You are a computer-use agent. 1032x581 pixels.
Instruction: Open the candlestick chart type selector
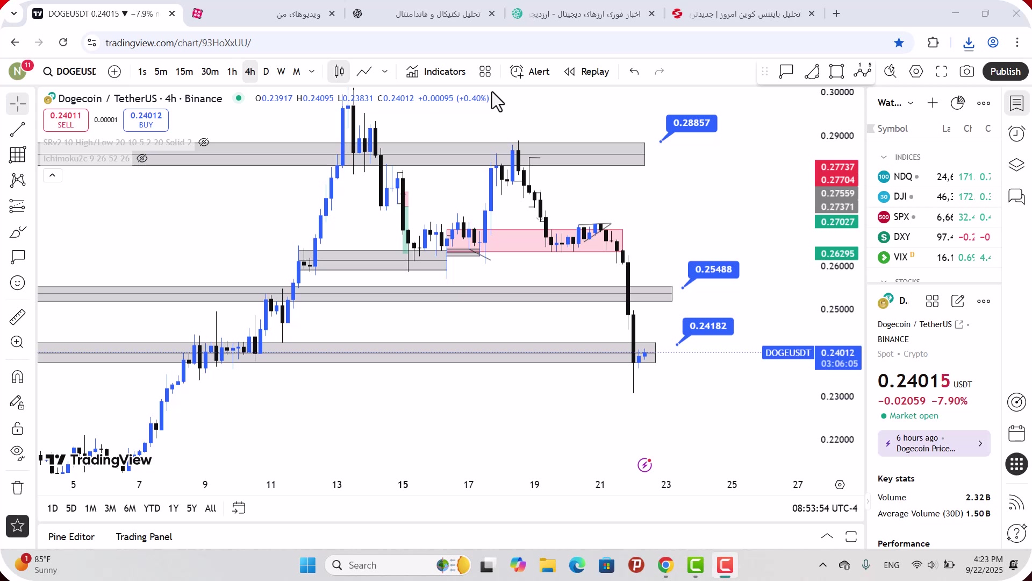[339, 72]
